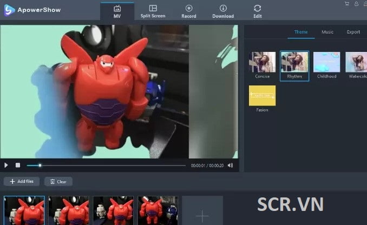Click the Add files button
Viewport: 367px width, 225px height.
[x=22, y=182]
